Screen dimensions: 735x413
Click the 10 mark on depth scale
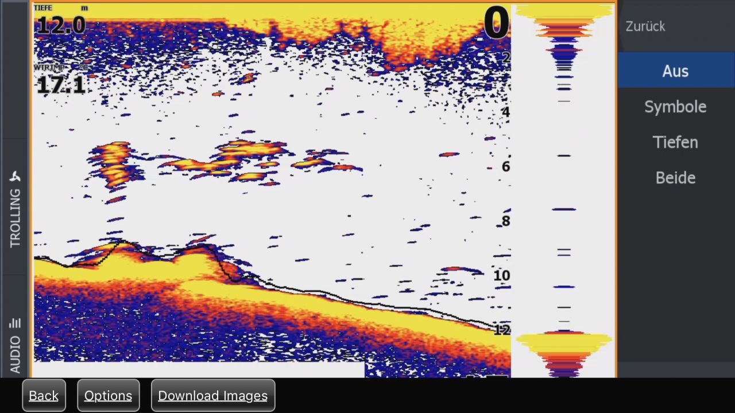click(501, 276)
